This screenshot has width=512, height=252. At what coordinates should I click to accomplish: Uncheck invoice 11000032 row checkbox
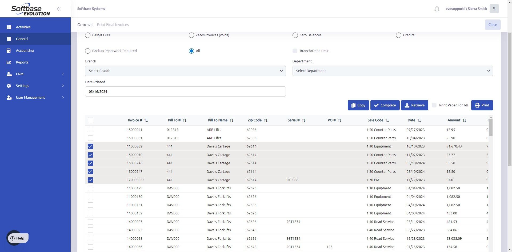point(90,146)
